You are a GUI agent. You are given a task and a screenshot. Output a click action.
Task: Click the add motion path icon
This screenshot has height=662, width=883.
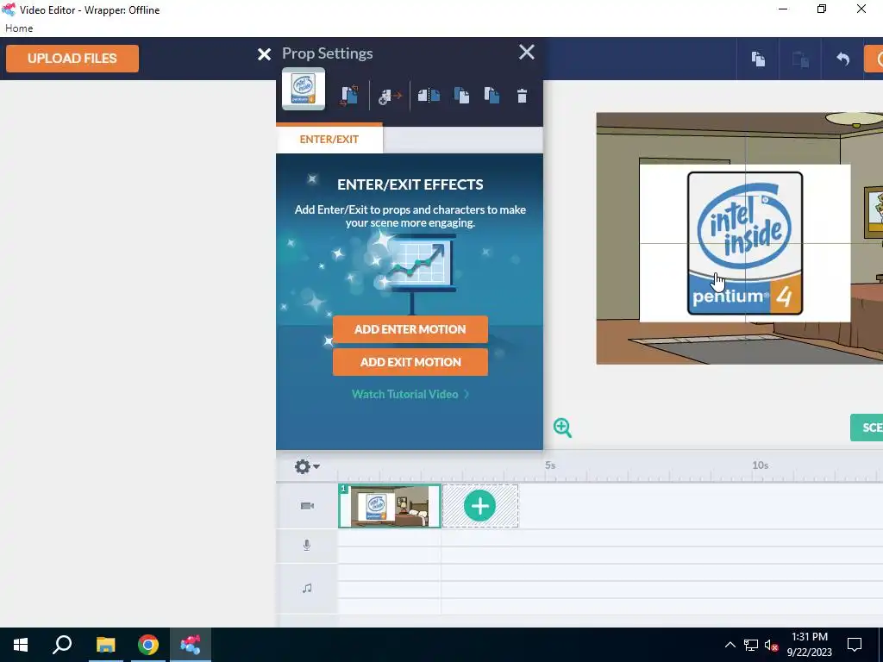click(390, 97)
